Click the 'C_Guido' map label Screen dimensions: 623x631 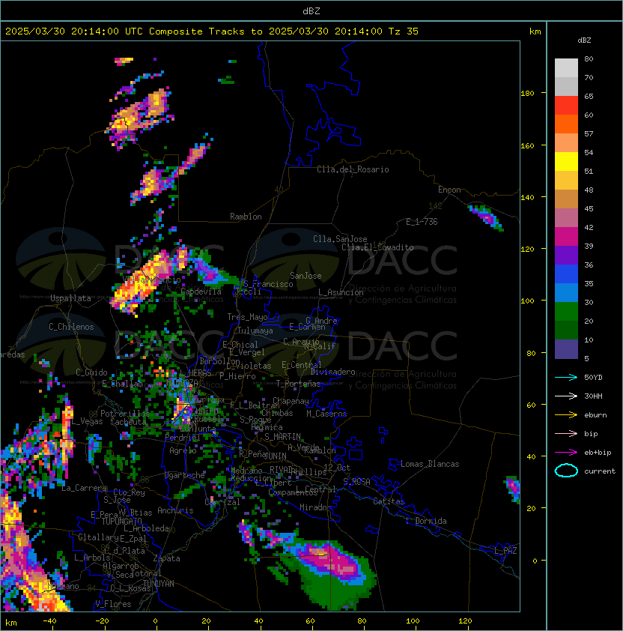[x=91, y=372]
